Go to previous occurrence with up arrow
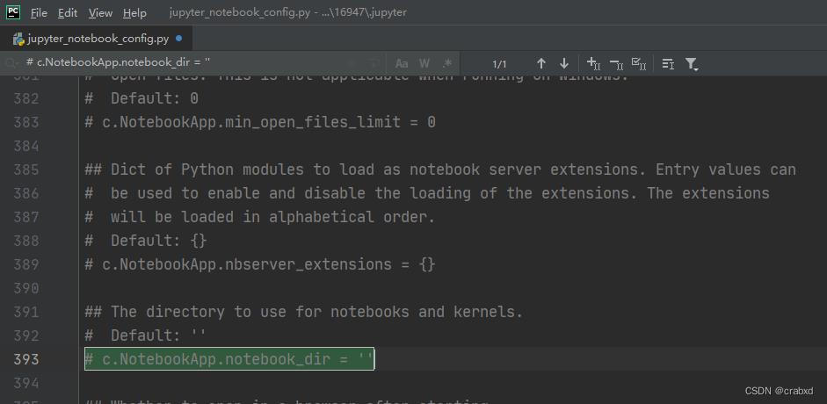Viewport: 827px width, 404px height. point(541,64)
